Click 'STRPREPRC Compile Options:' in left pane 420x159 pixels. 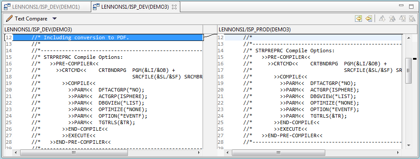point(83,57)
